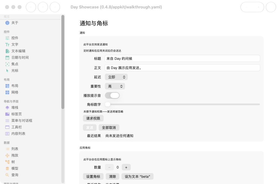
Task: Click the 尚未发送任何通知 result text
Action: [119, 136]
